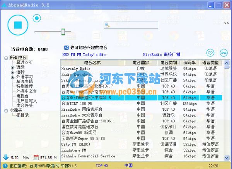The width and height of the screenshot is (232, 169).
Task: Sort by 电台国家 column header
Action: click(141, 63)
